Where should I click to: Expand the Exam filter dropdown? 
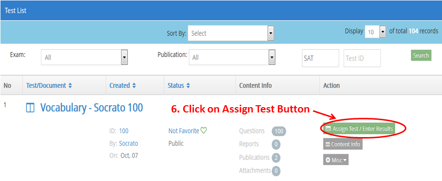[x=84, y=57]
